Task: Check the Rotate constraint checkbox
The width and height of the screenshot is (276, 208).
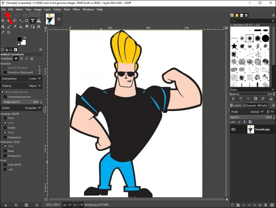Action: tap(5, 128)
